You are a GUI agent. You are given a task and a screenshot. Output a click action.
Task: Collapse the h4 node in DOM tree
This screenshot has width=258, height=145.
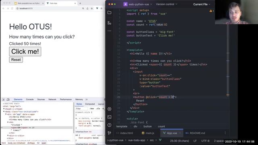click(x=8, y=122)
